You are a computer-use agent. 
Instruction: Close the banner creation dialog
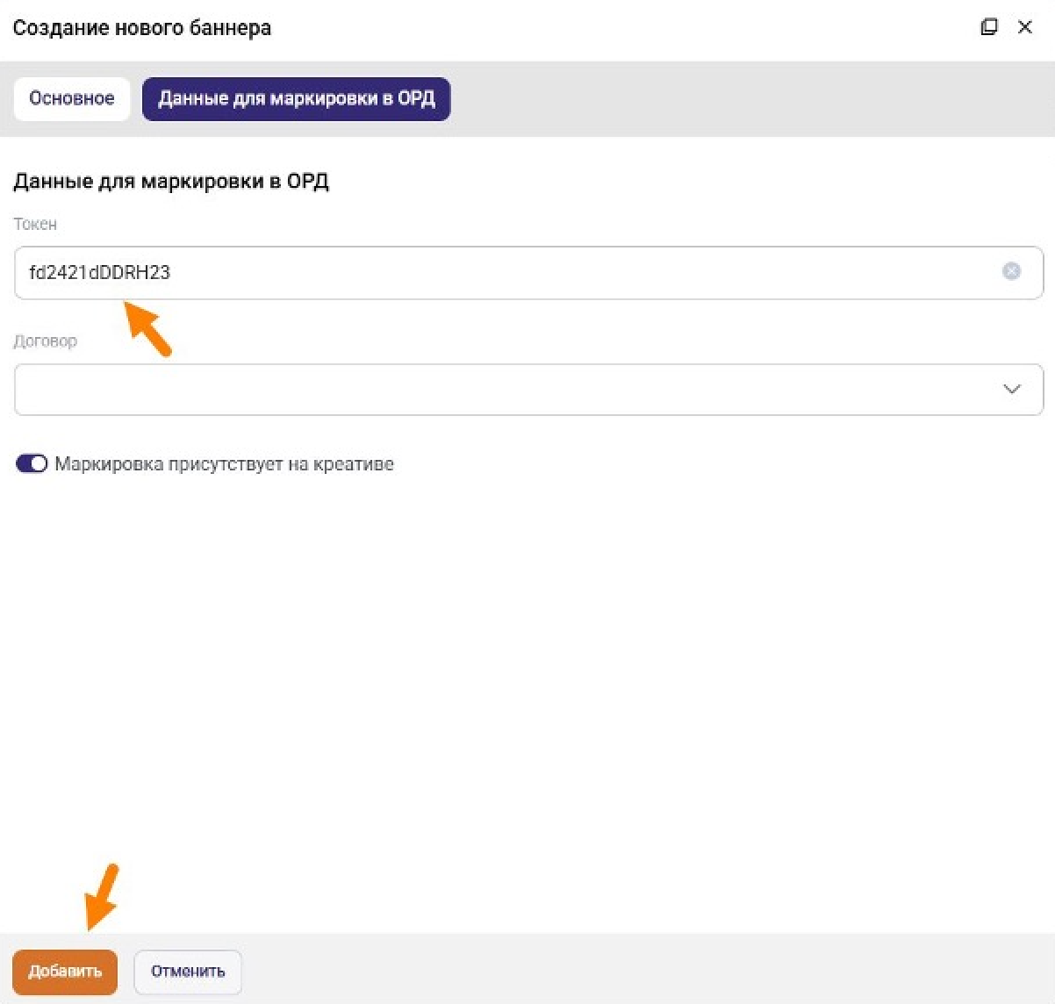point(1024,27)
